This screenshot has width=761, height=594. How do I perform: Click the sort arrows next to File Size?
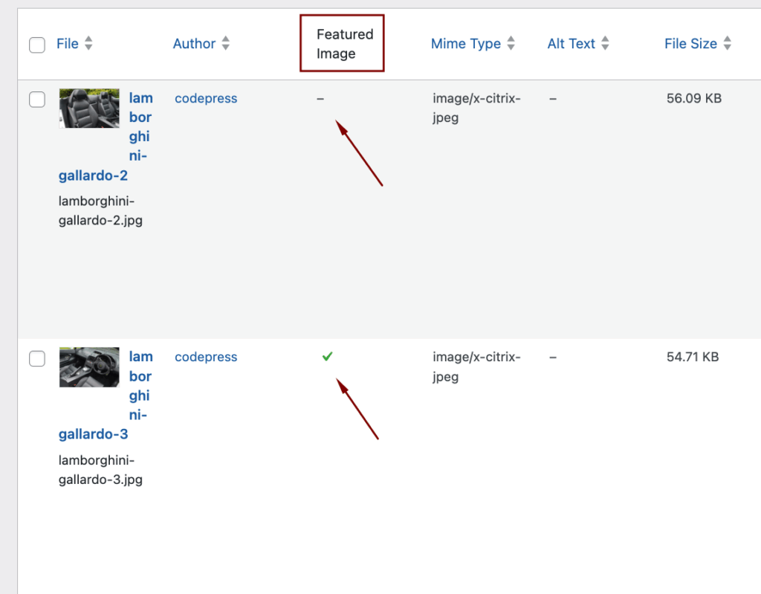coord(727,43)
